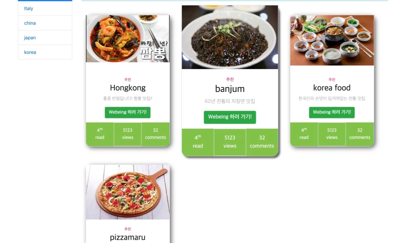Open 32 comments on banjum card
This screenshot has height=243, width=393.
click(x=262, y=142)
